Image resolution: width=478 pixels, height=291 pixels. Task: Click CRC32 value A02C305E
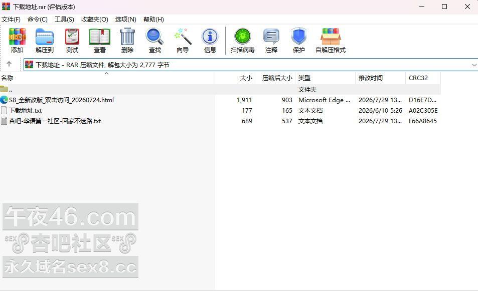tap(423, 111)
